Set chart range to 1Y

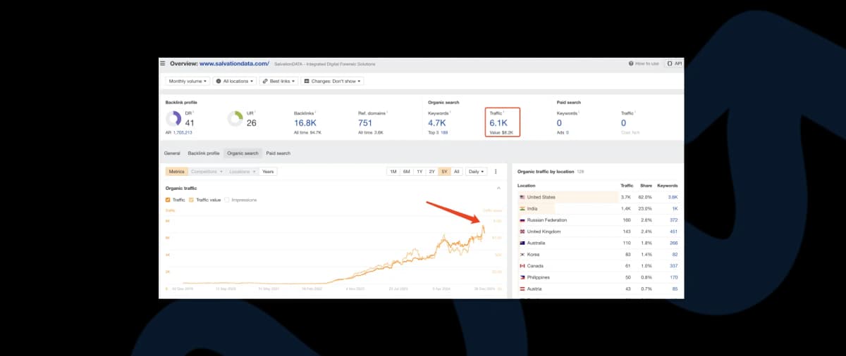tap(419, 171)
